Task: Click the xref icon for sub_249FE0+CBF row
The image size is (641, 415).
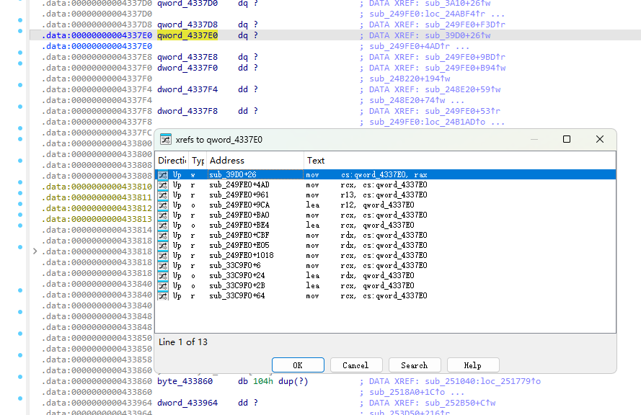Action: (x=163, y=236)
